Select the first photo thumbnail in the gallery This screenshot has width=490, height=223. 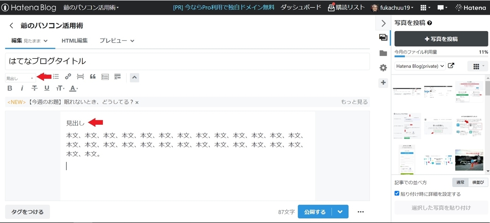click(407, 91)
